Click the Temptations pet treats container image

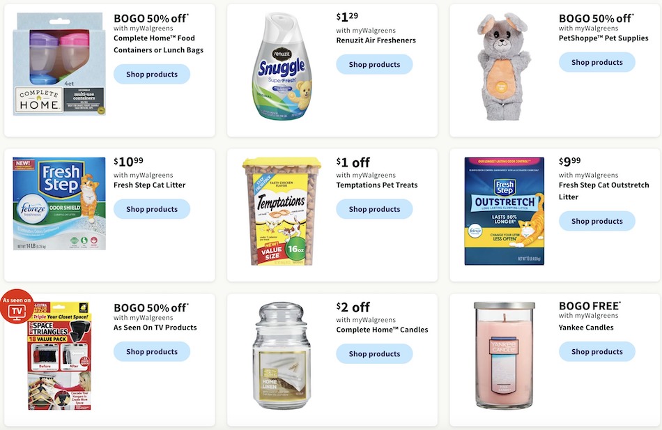(282, 211)
